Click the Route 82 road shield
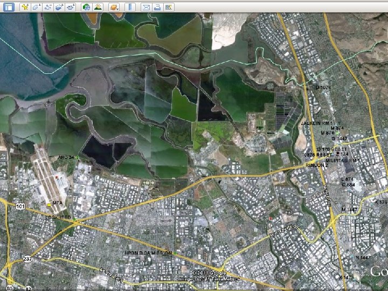Image resolution: width=388 pixels, height=291 pixels. coord(28,288)
